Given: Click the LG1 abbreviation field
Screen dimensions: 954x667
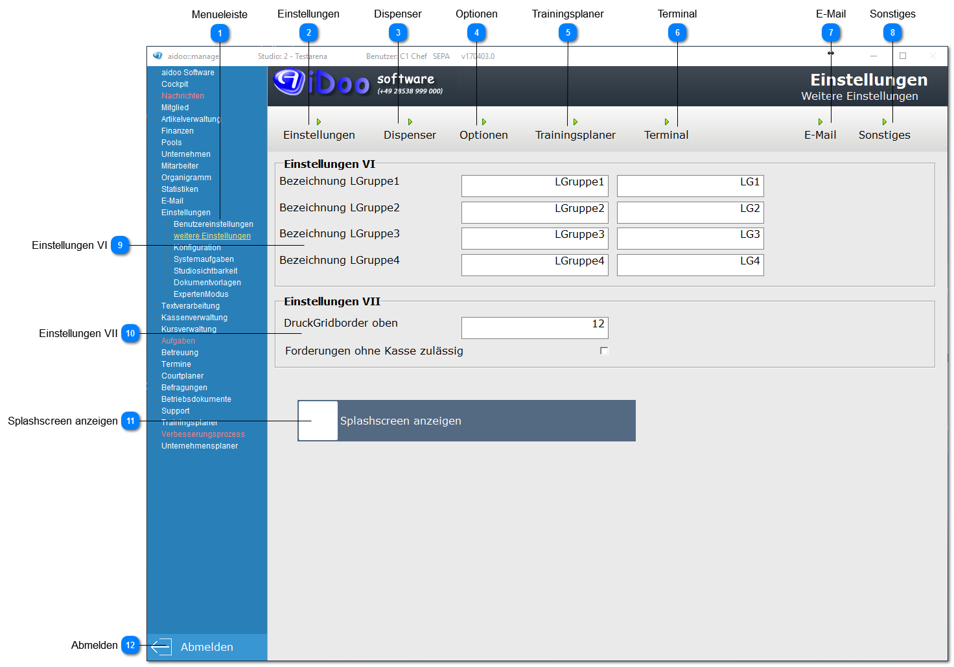Looking at the screenshot, I should [690, 186].
